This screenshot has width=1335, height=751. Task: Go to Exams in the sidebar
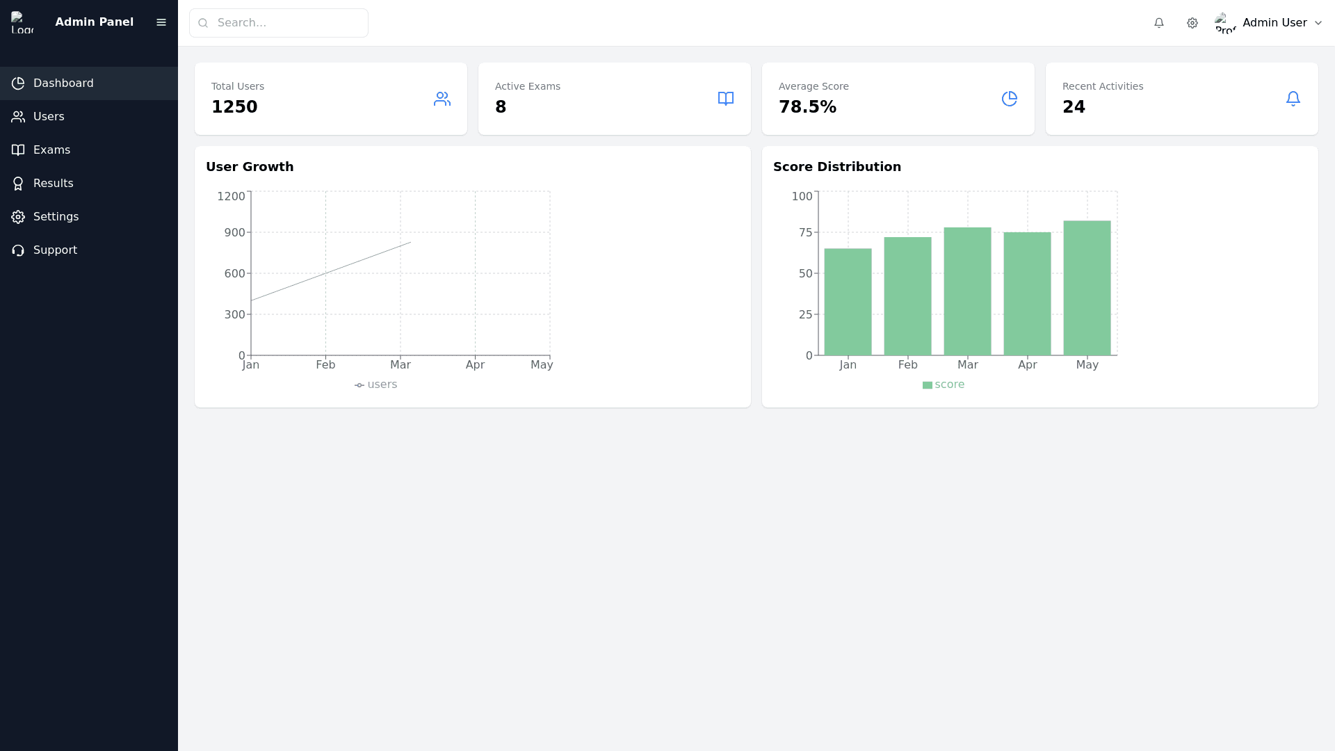[51, 150]
